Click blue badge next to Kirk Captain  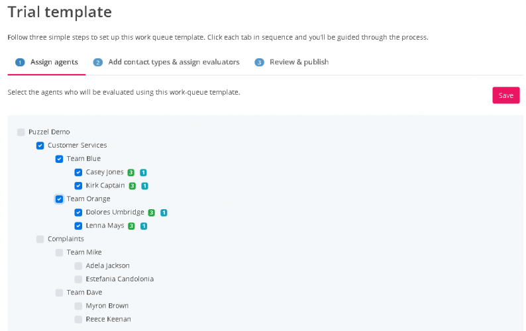[144, 186]
